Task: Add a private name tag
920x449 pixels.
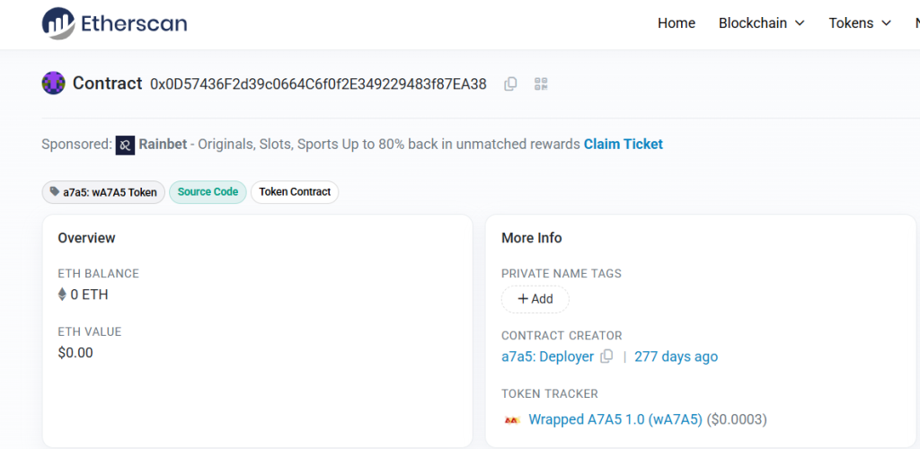Action: (535, 299)
